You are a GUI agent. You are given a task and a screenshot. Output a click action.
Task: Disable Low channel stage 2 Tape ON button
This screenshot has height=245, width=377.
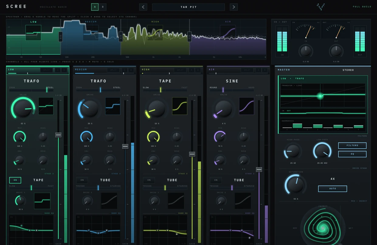15,180
